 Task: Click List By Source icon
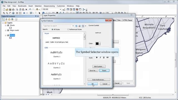[x=6, y=19]
